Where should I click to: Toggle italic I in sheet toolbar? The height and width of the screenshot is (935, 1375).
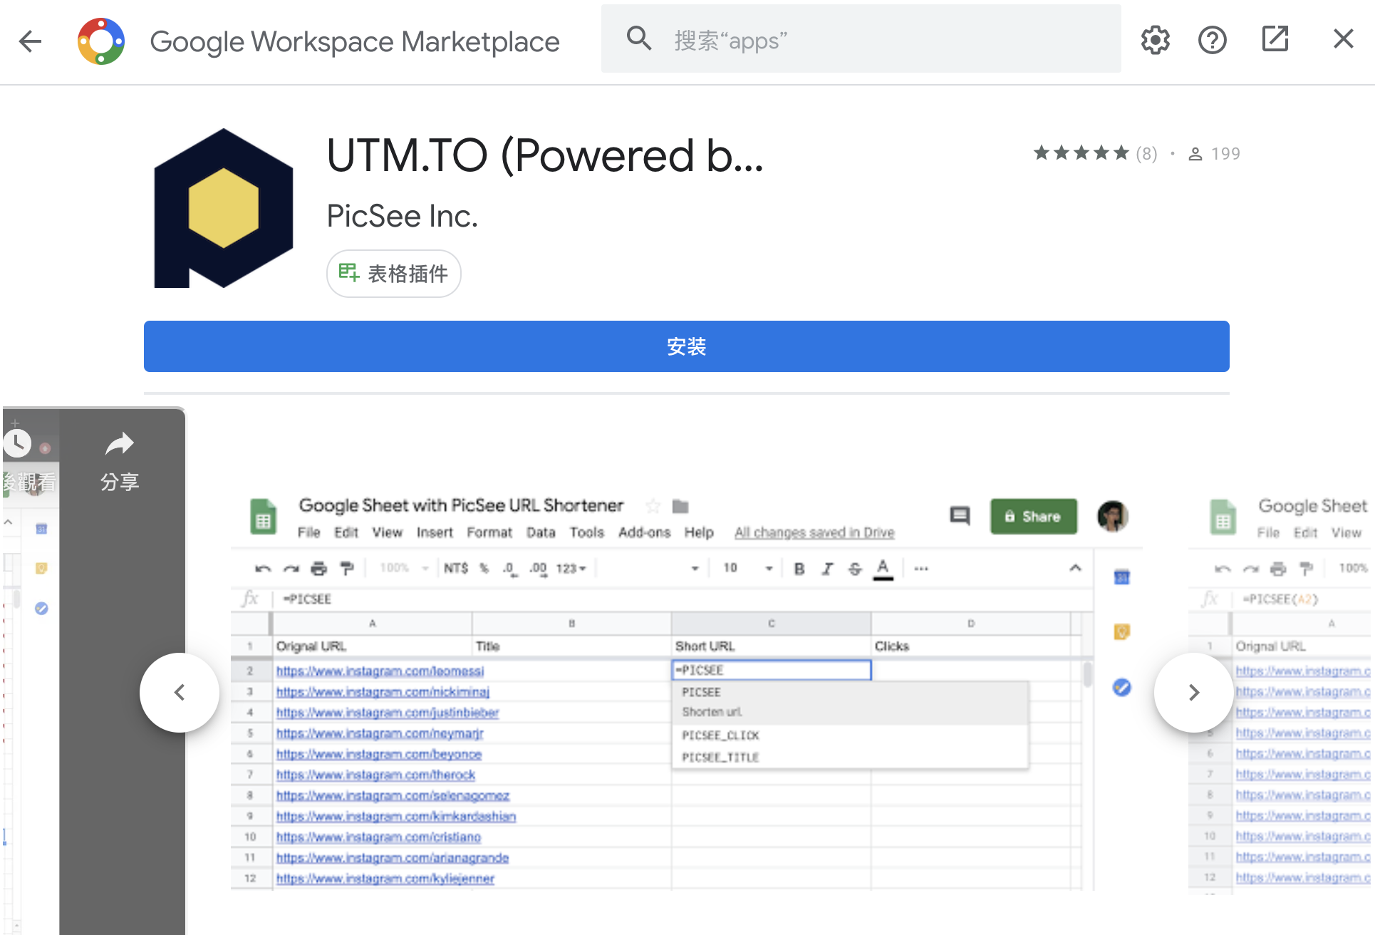click(827, 569)
